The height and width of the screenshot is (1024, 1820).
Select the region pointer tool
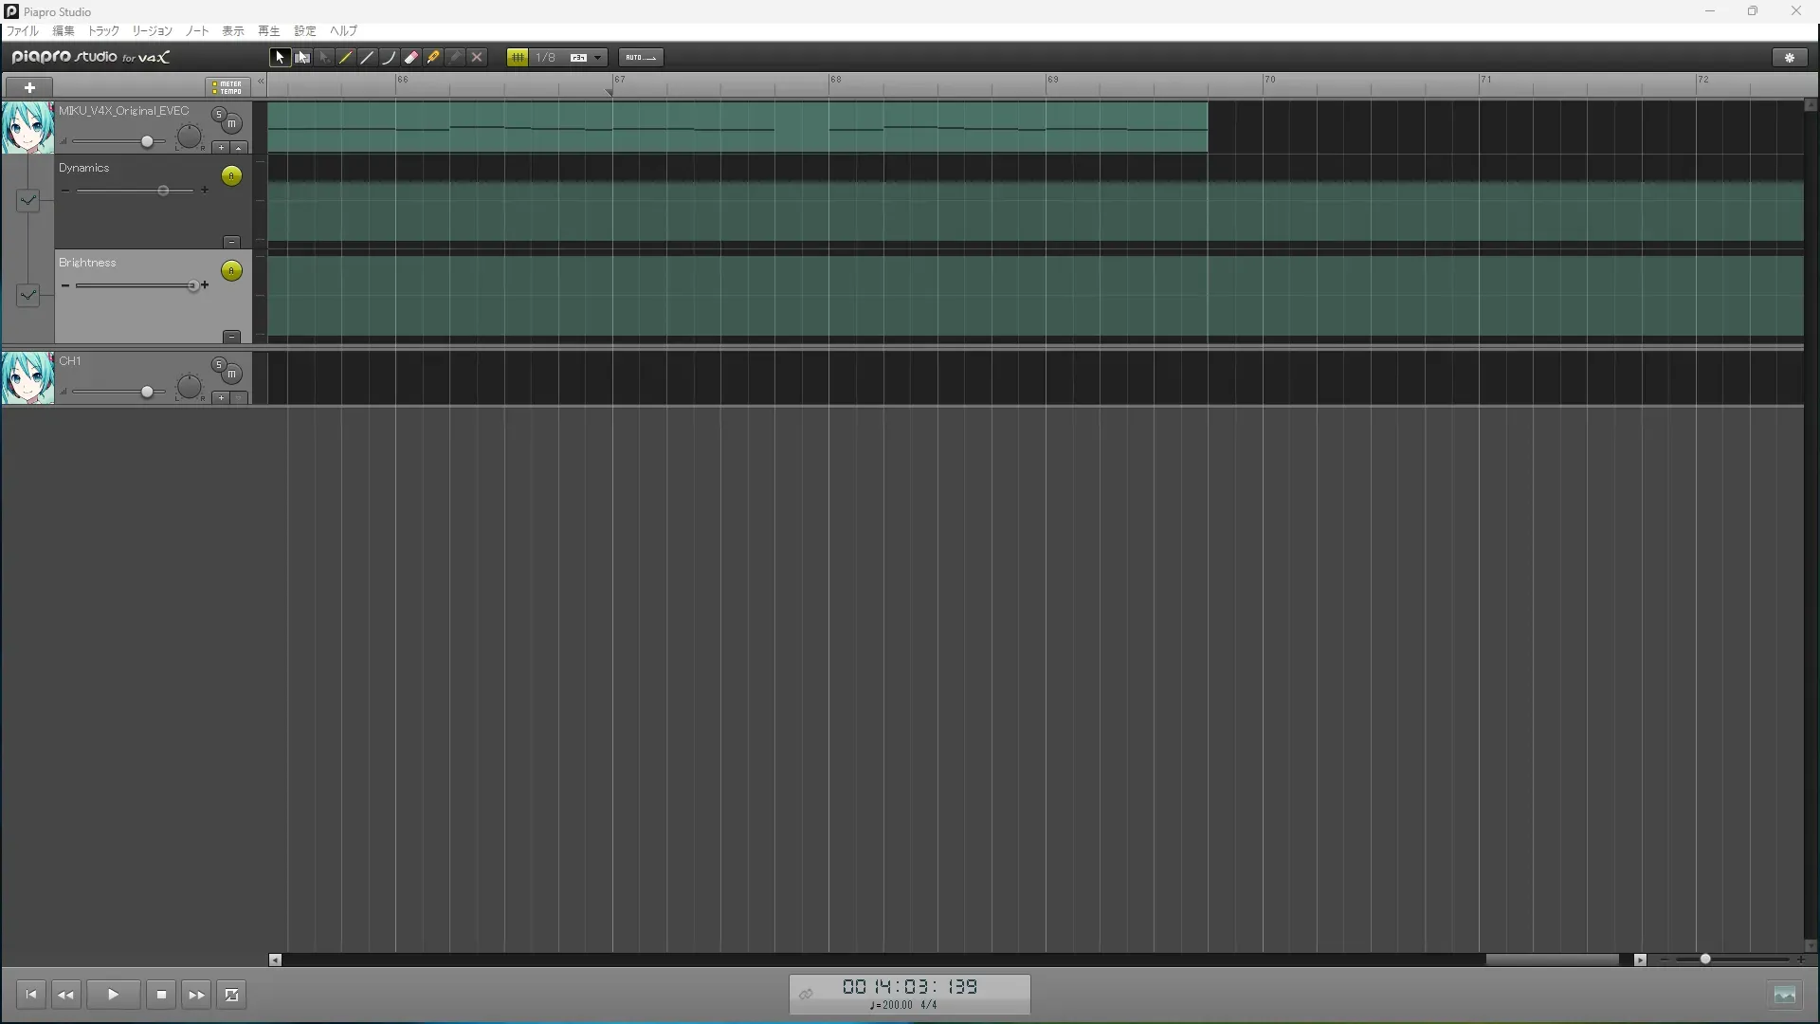pos(301,58)
